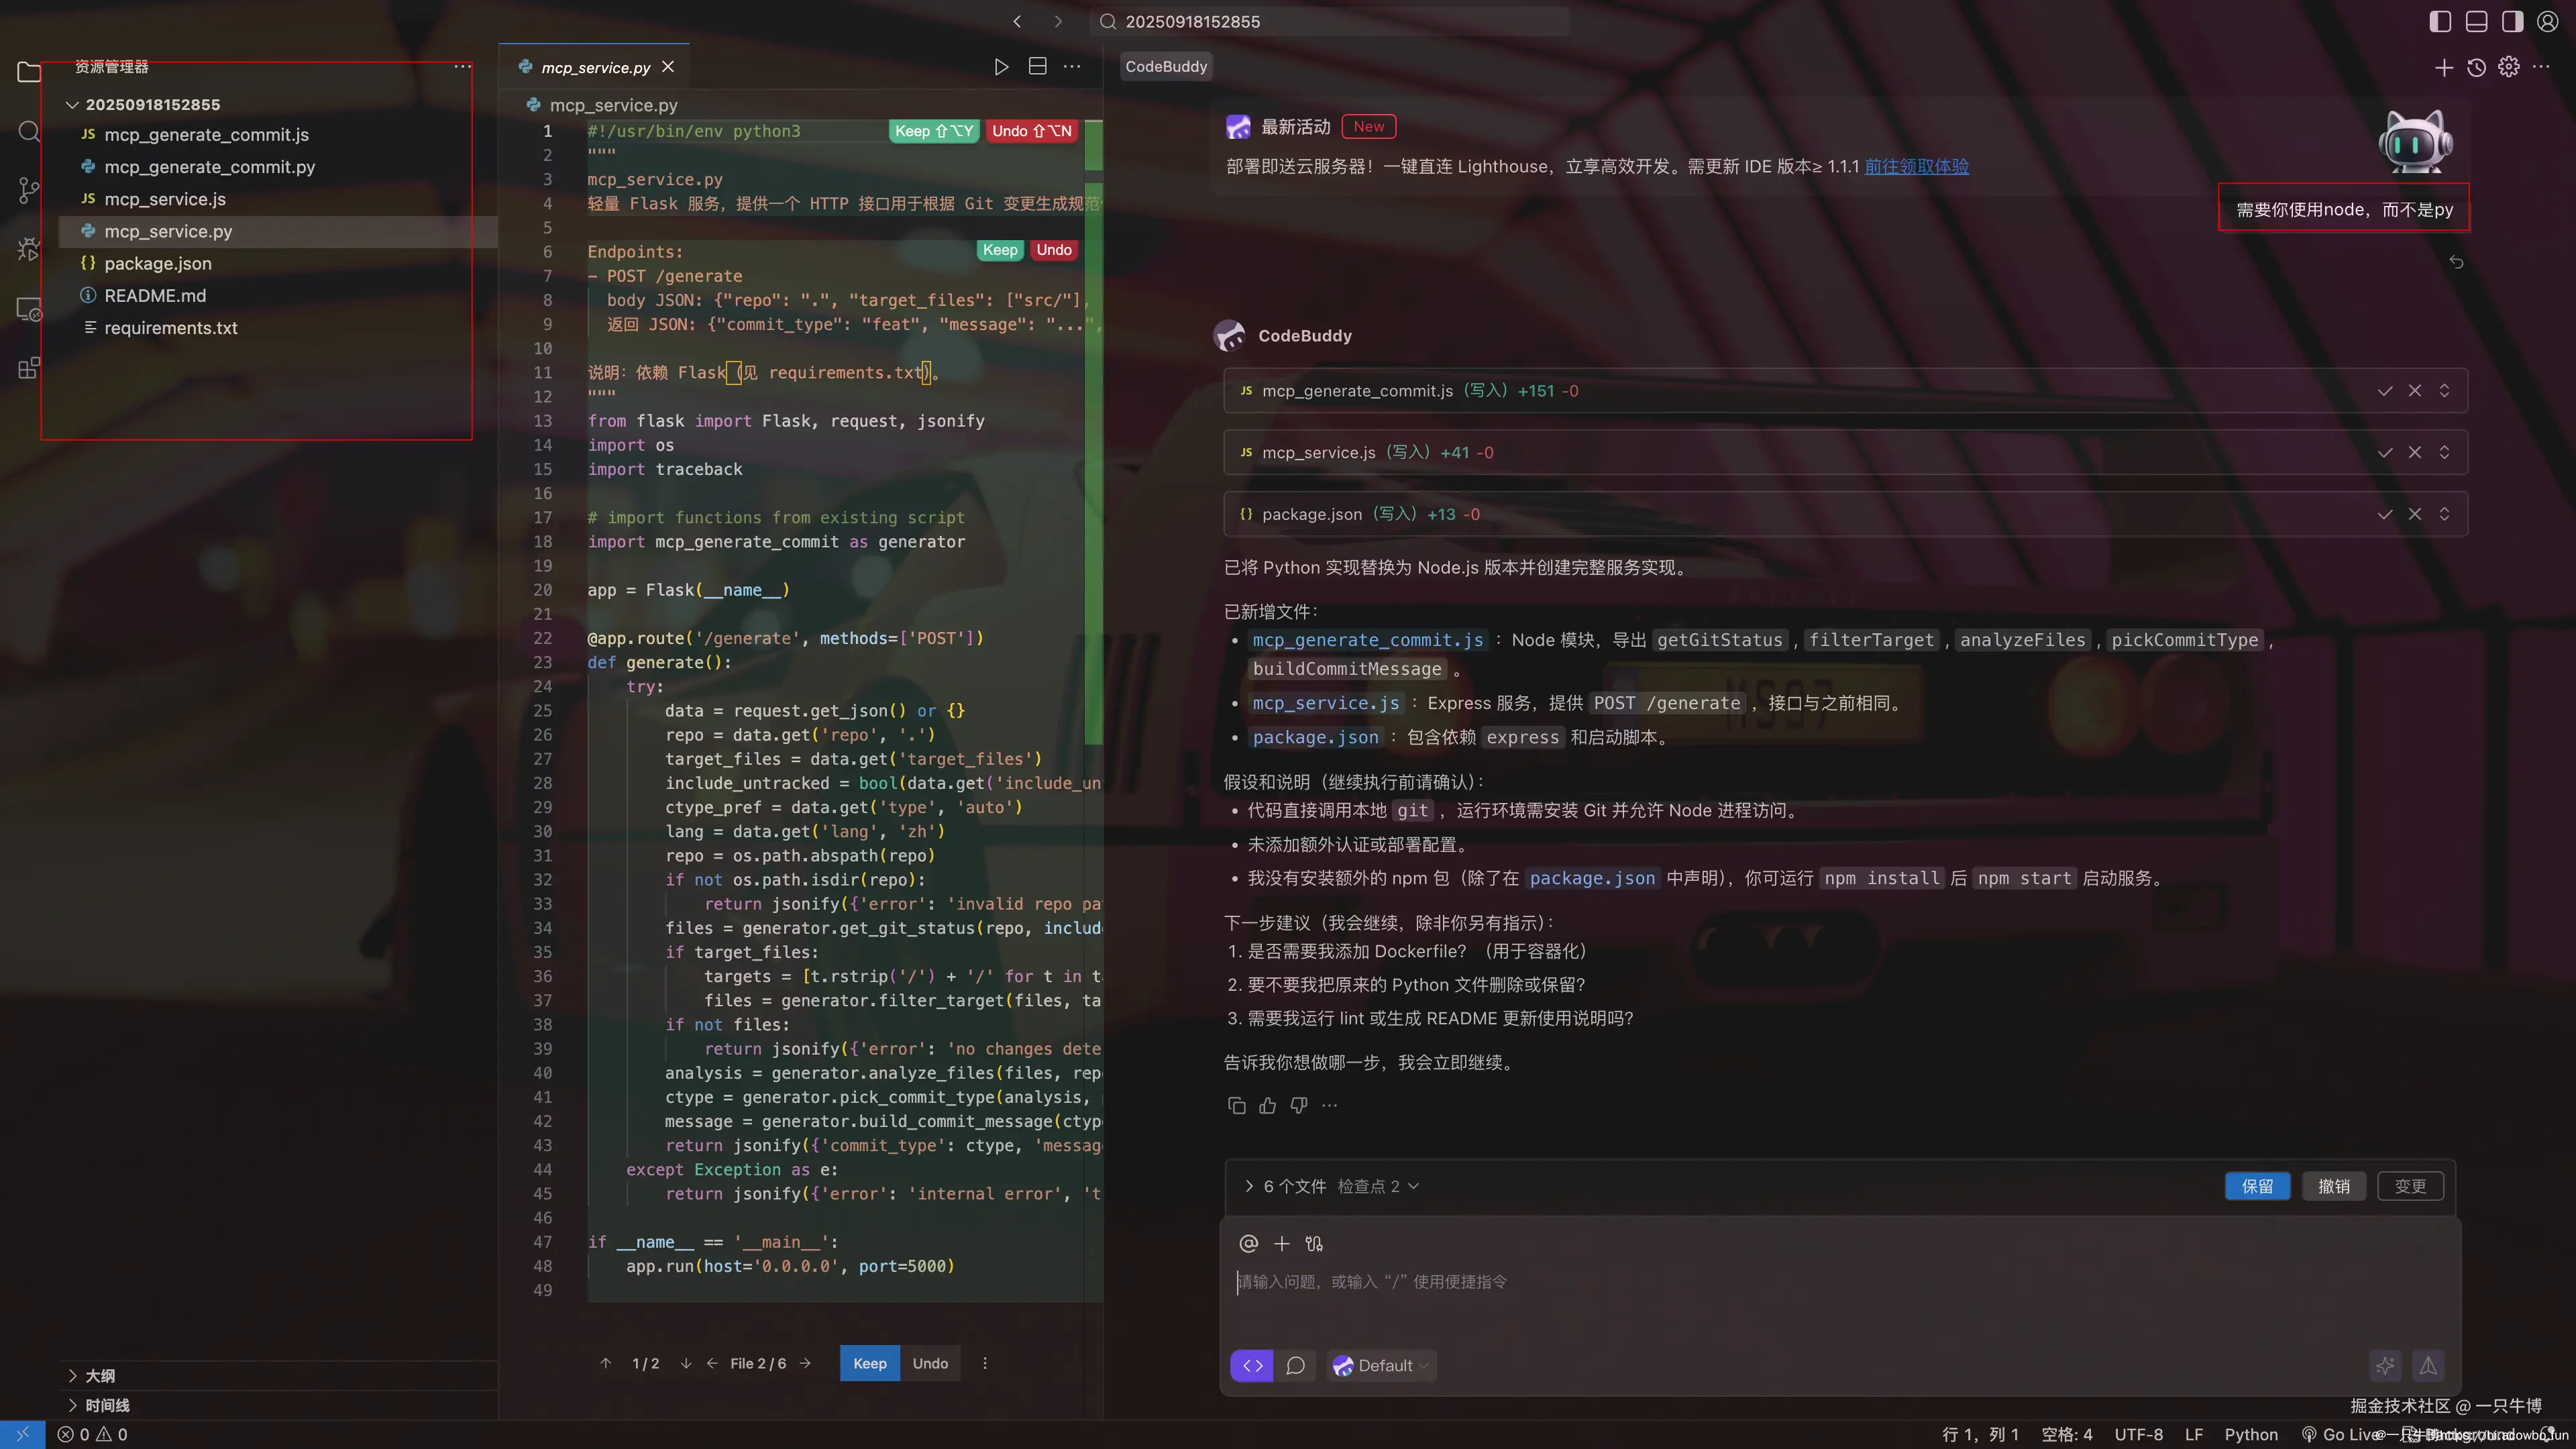Open the Run and Debug view
2576x1449 pixels.
pos(28,249)
